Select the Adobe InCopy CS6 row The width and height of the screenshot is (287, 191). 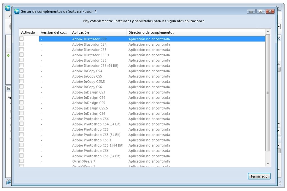pyautogui.click(x=142, y=87)
